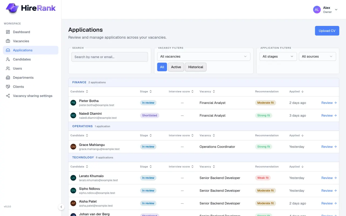This screenshot has height=216, width=346.
Task: Sort Technology table by Candidate
Action: (x=79, y=167)
